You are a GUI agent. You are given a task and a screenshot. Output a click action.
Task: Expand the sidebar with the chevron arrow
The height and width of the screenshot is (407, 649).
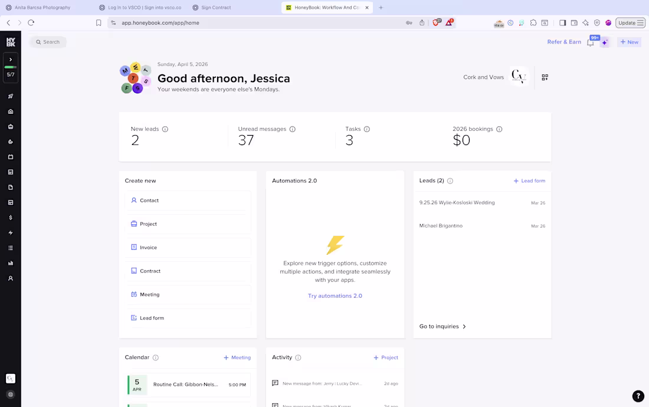click(x=11, y=60)
